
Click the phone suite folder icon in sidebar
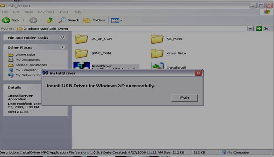(x=11, y=55)
